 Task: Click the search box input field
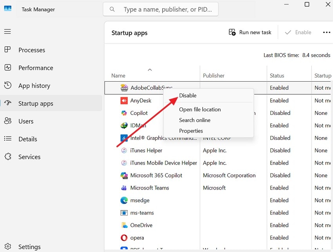[x=165, y=9]
